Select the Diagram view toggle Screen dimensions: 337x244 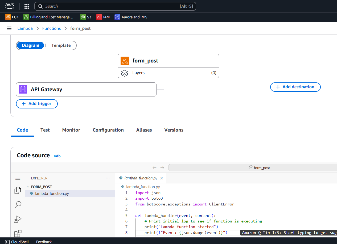pyautogui.click(x=30, y=45)
